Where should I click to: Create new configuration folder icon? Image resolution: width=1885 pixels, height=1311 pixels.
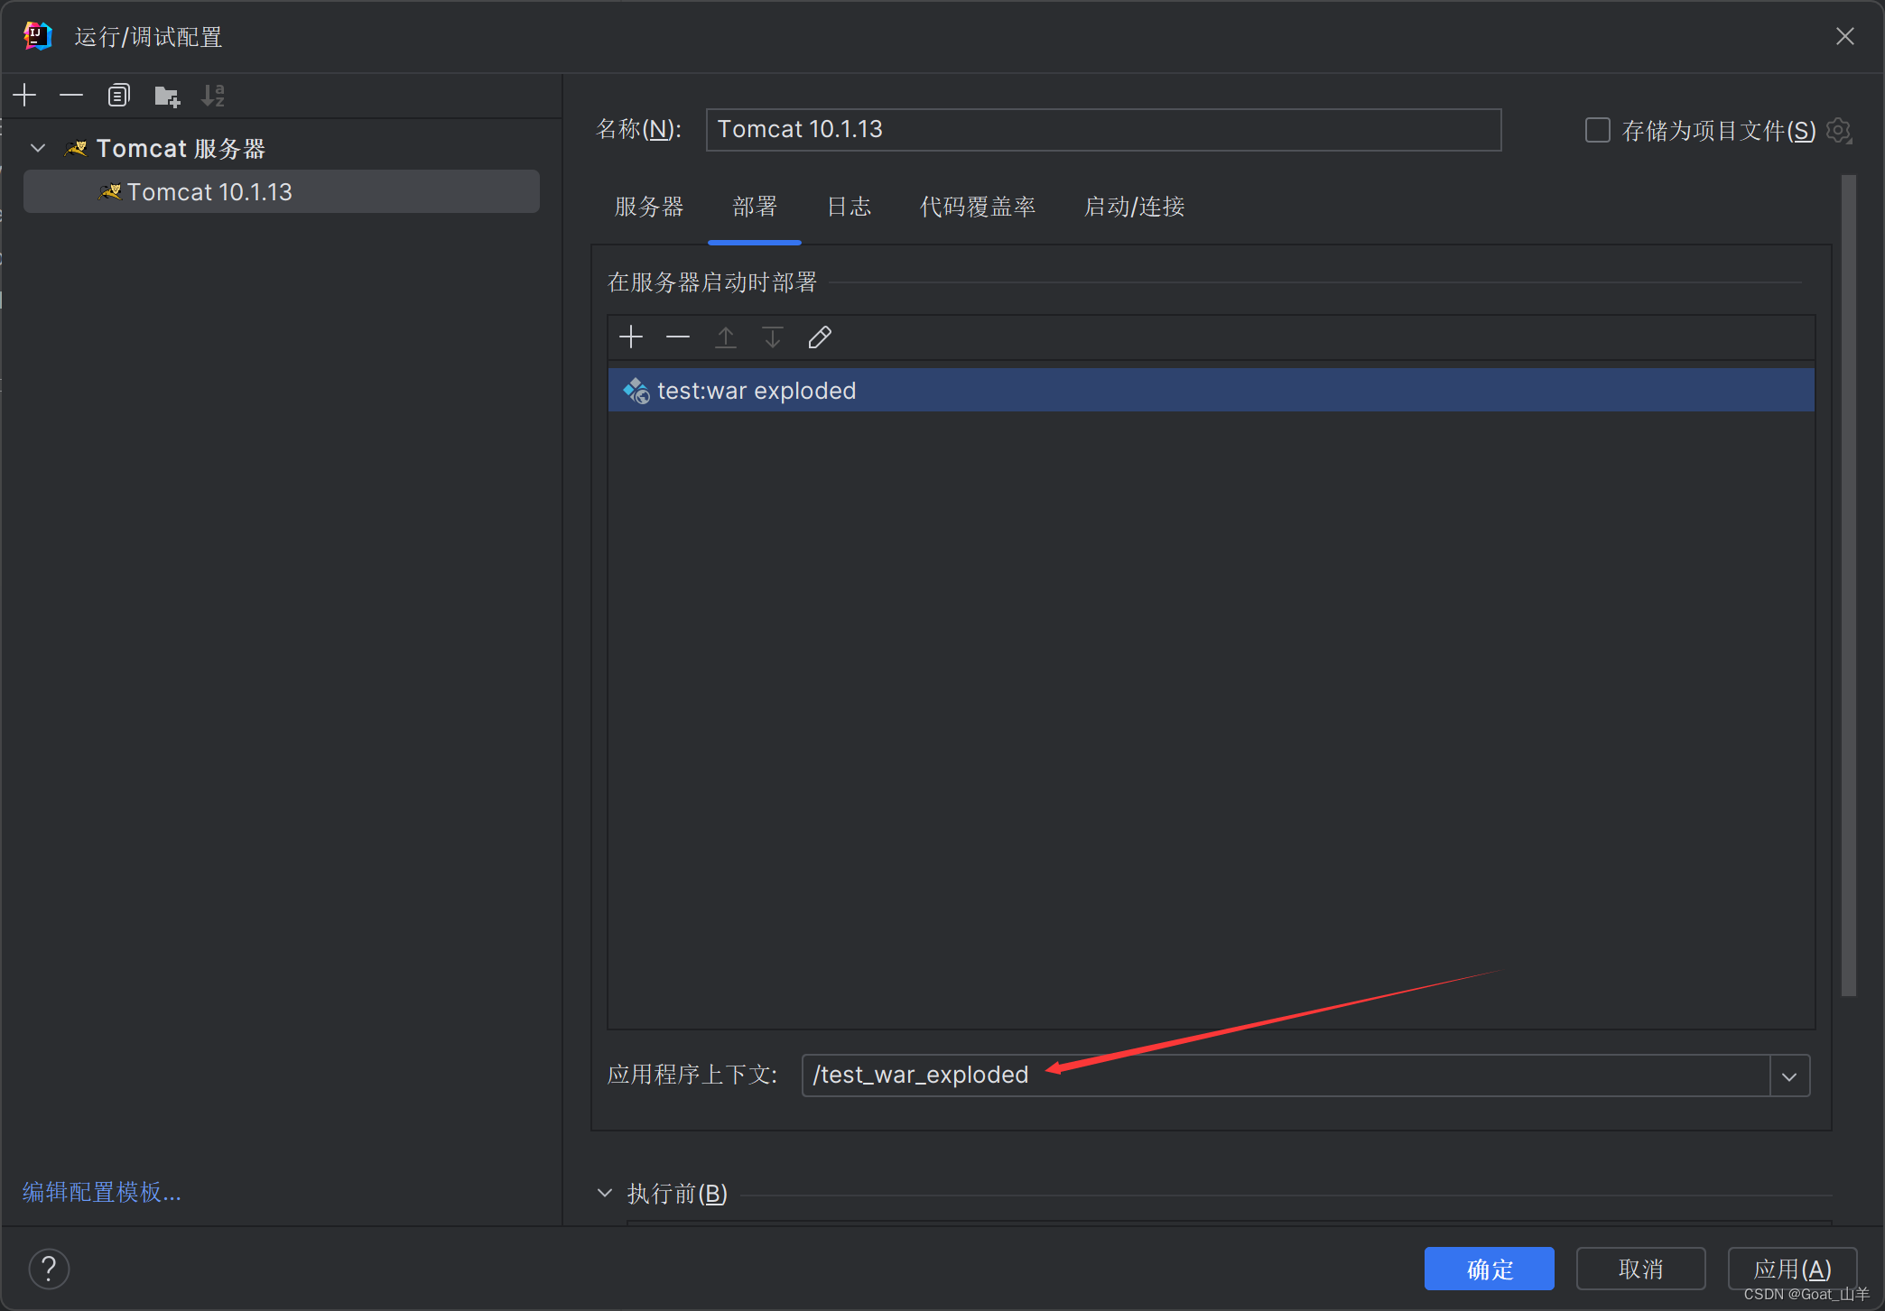tap(167, 95)
